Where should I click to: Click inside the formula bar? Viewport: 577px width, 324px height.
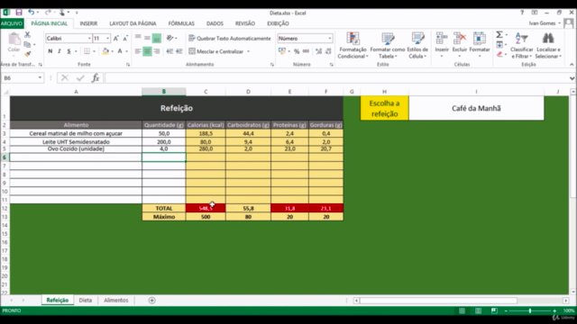[x=336, y=78]
